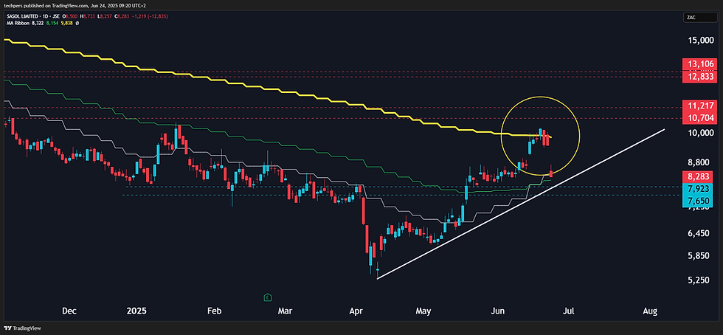
Task: Click the Jul label on time axis
Action: [x=567, y=311]
